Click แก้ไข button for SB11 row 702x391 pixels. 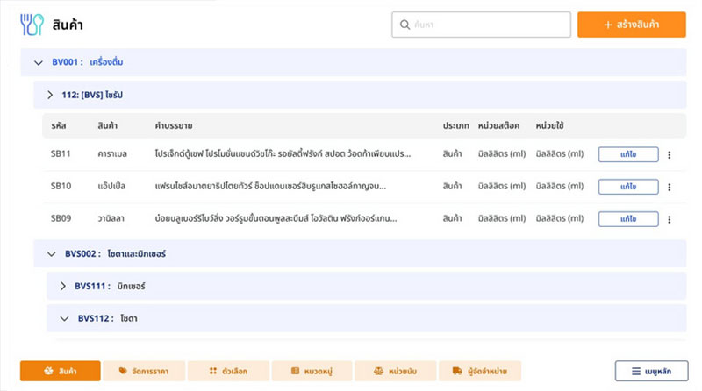(627, 154)
